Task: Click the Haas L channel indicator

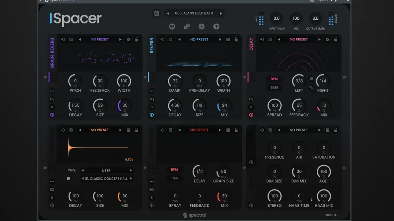Action: [x=311, y=200]
